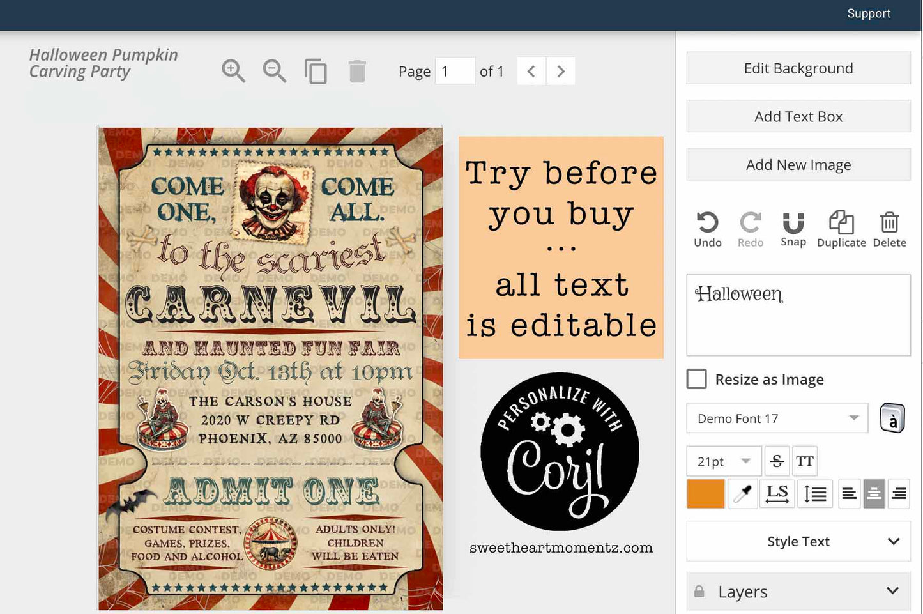The width and height of the screenshot is (923, 614).
Task: Copy the page using the toolbar copy icon
Action: click(316, 71)
